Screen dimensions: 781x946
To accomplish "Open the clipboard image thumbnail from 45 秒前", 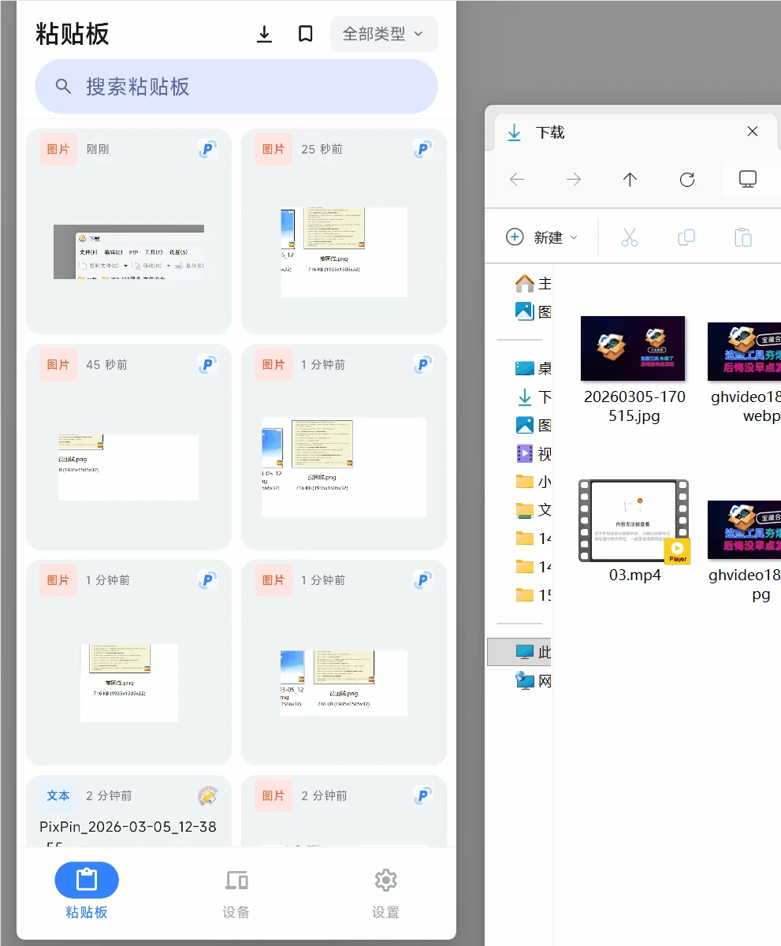I will point(128,467).
